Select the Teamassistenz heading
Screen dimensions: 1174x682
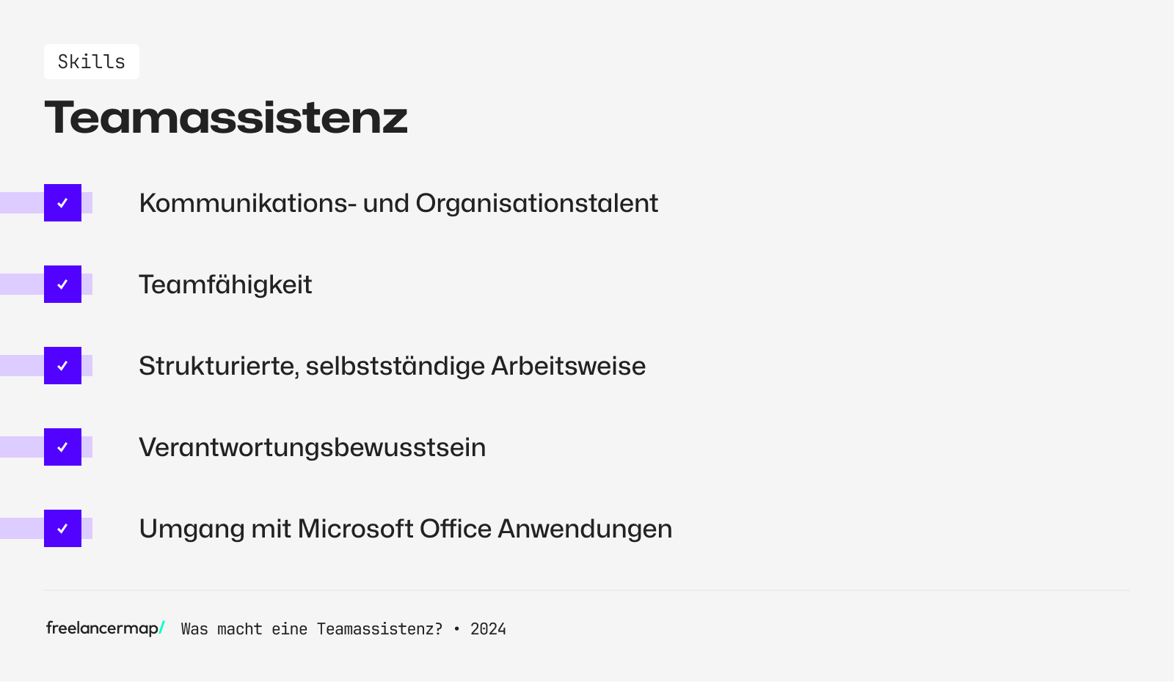coord(226,117)
